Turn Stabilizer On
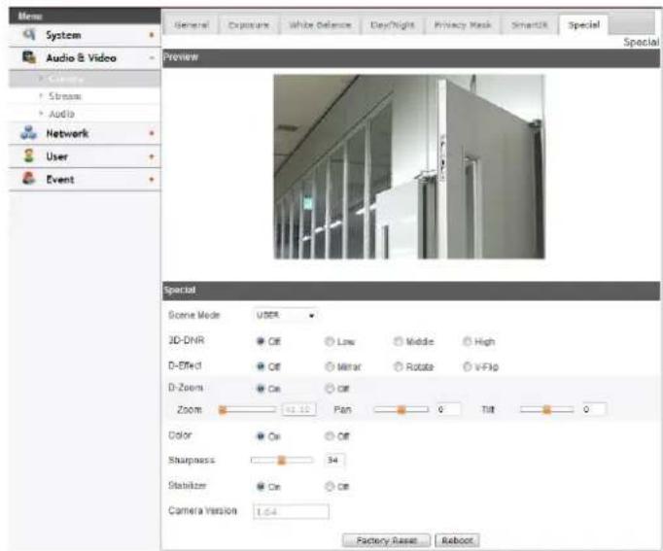The image size is (663, 551). 261,487
